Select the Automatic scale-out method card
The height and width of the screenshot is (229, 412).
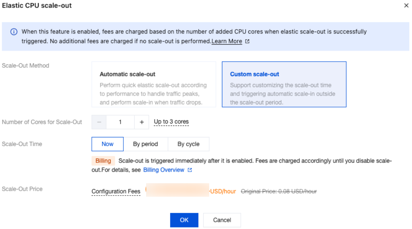154,84
